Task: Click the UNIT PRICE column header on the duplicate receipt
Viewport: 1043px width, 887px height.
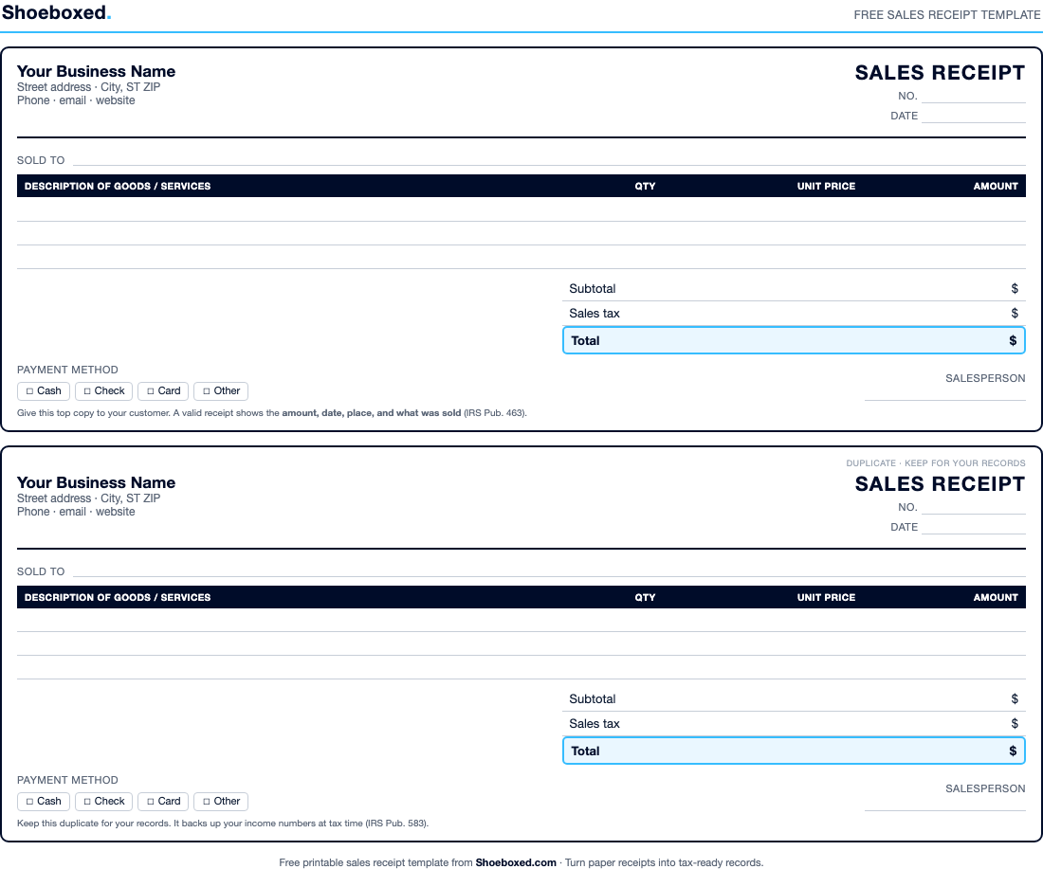Action: (826, 597)
